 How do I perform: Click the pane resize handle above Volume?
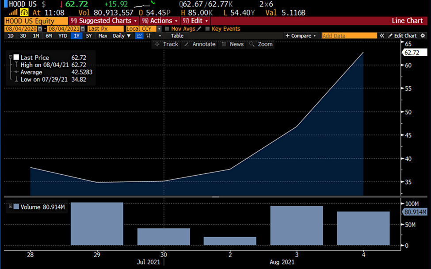pyautogui.click(x=216, y=196)
